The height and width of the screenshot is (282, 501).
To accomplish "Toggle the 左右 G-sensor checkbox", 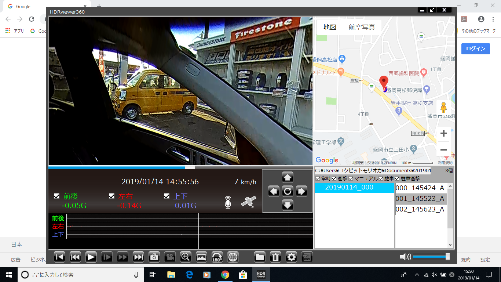I will [112, 196].
